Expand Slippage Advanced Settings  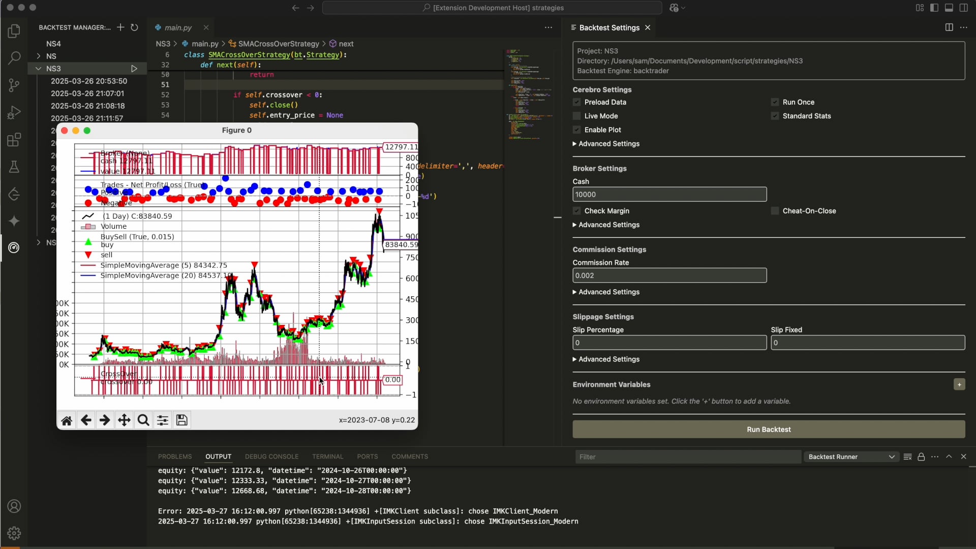point(606,359)
